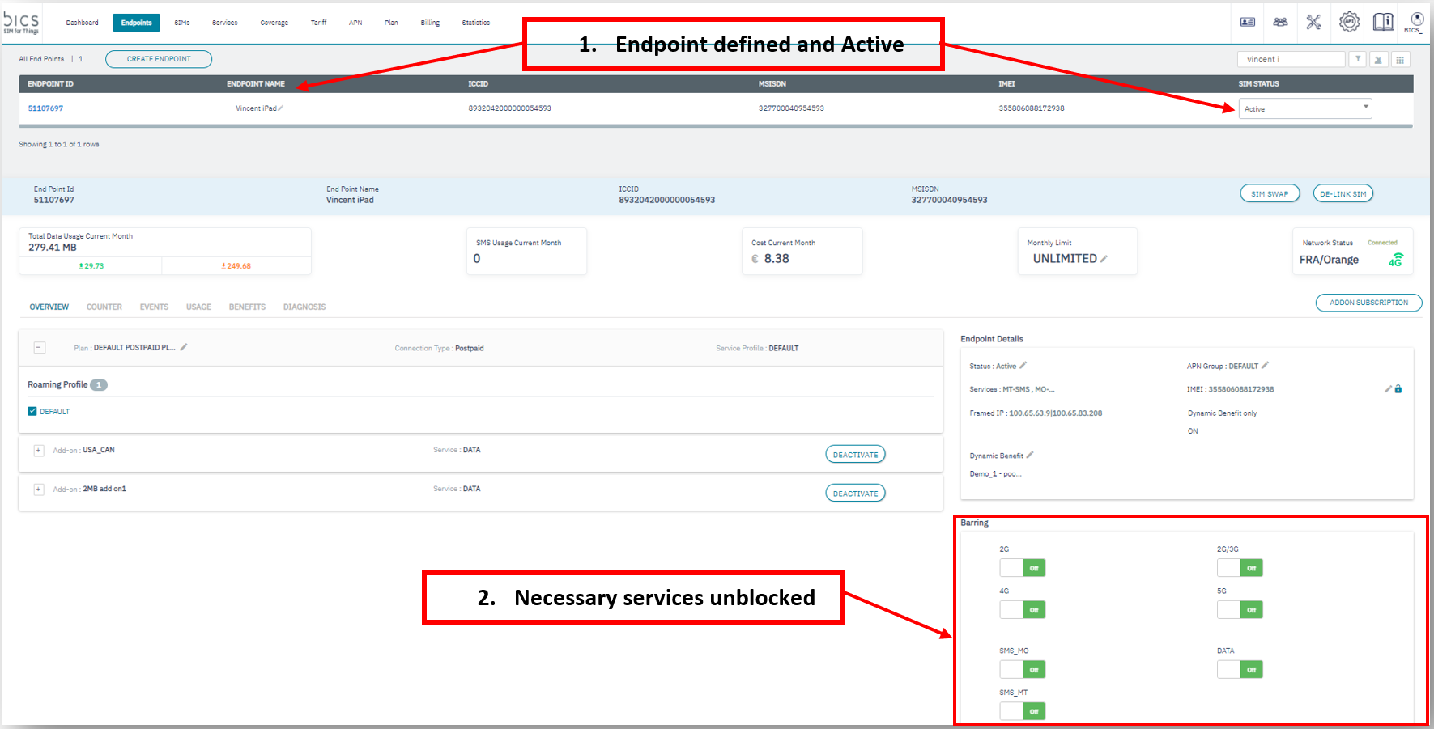Open the SIM Status Active dropdown
This screenshot has height=729, width=1434.
pyautogui.click(x=1304, y=108)
